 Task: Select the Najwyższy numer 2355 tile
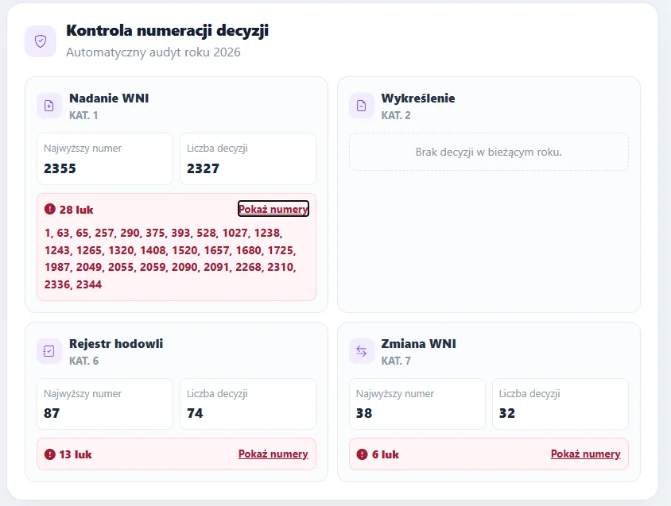(x=105, y=159)
